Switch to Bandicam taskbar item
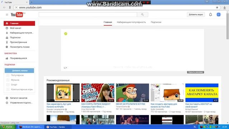The height and width of the screenshot is (129, 229). (31, 127)
